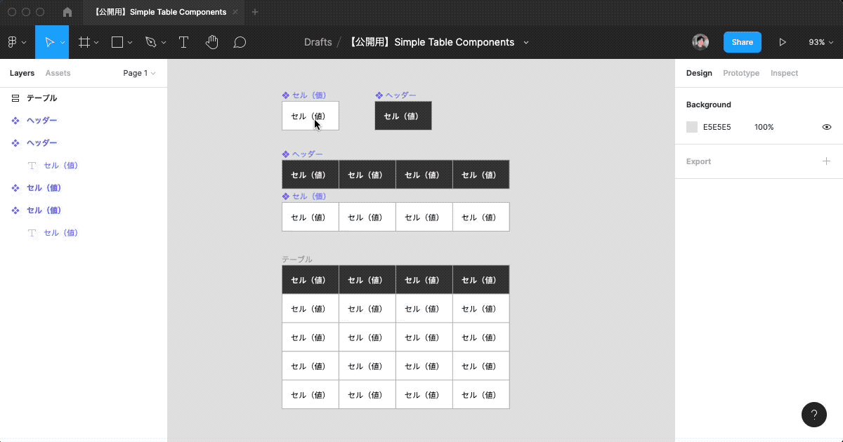
Task: Toggle background visibility eye icon
Action: (827, 127)
